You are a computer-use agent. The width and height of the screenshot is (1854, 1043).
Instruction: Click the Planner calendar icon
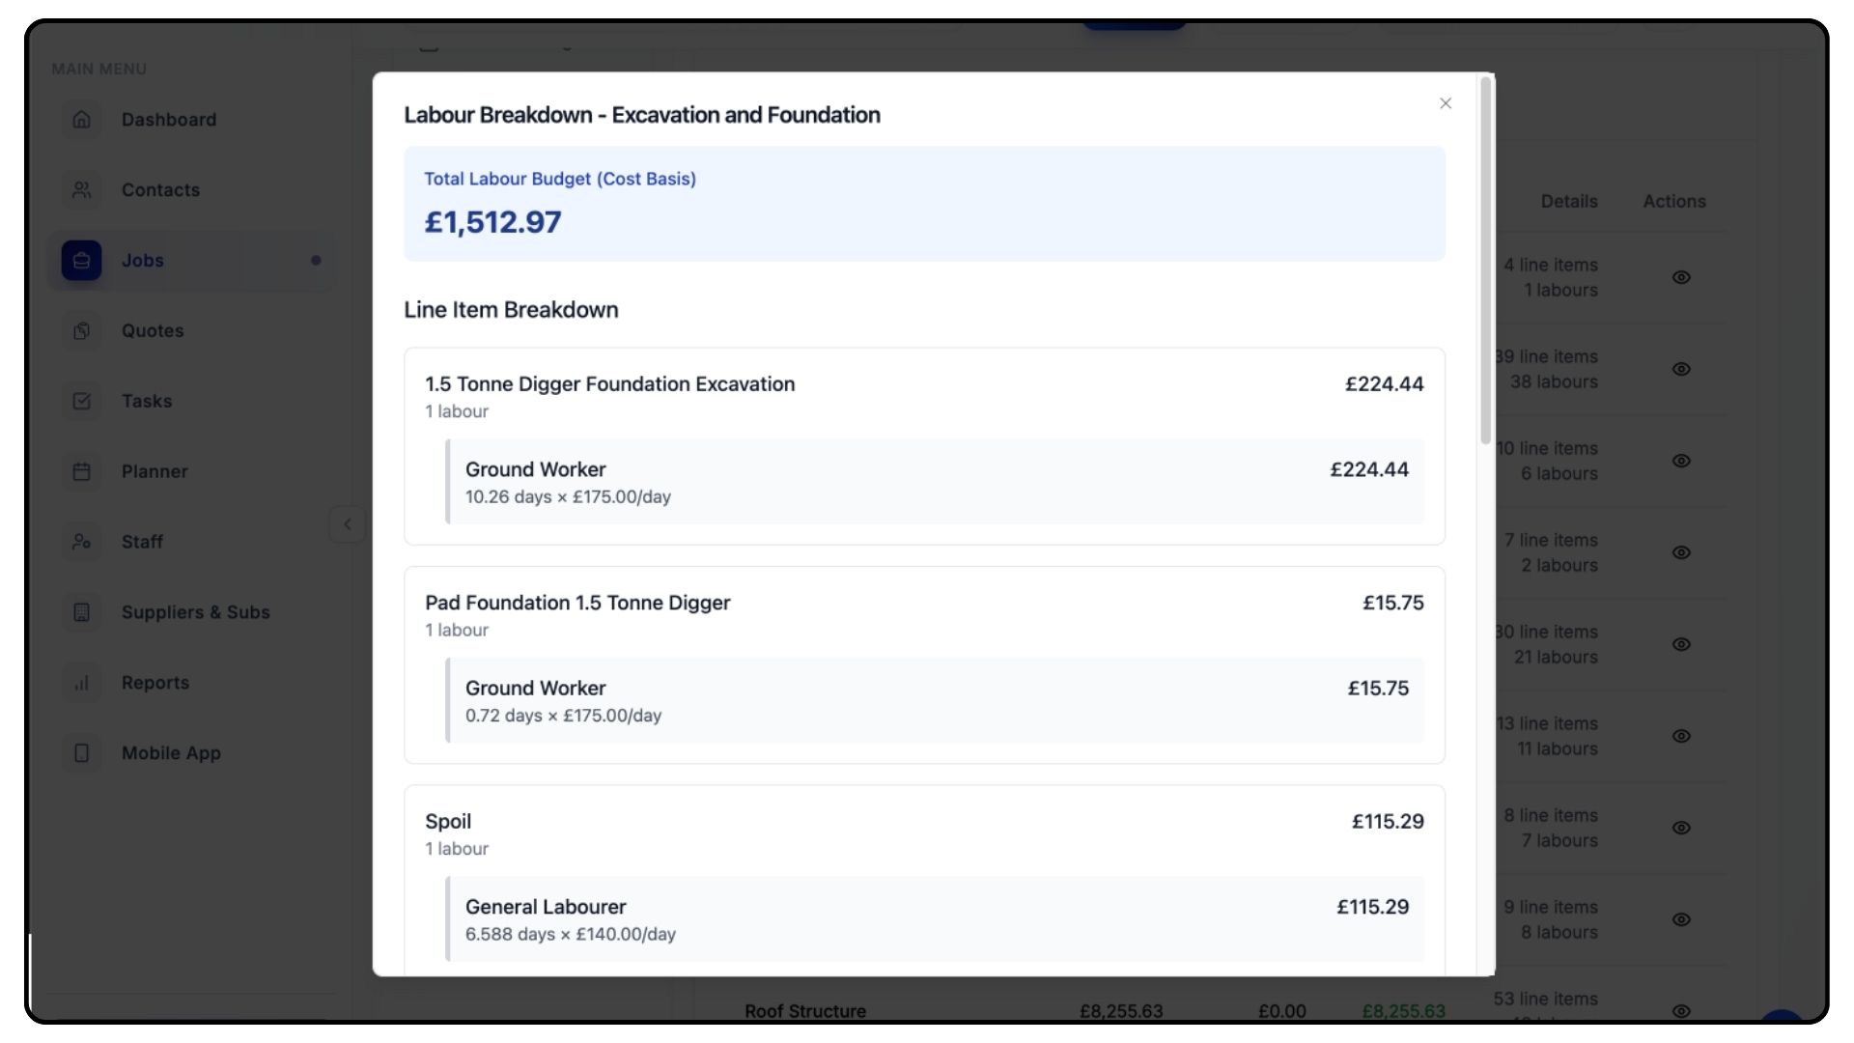82,472
